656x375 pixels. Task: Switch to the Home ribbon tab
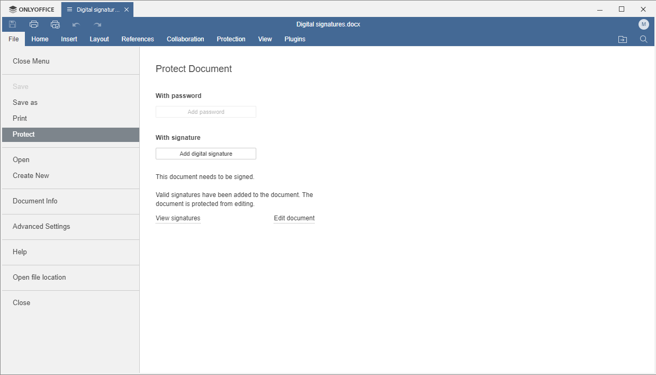pyautogui.click(x=40, y=39)
